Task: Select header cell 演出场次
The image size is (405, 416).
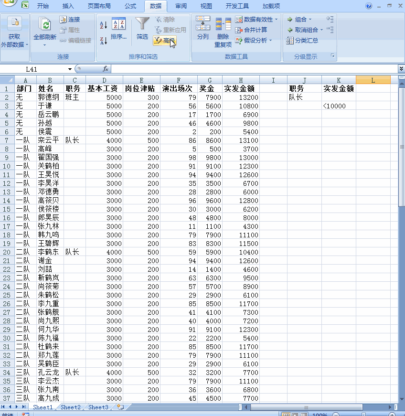Action: pyautogui.click(x=179, y=88)
